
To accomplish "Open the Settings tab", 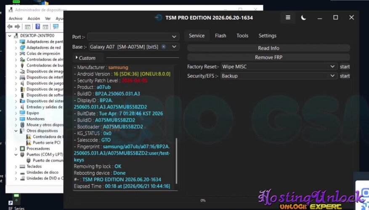I will point(268,36).
